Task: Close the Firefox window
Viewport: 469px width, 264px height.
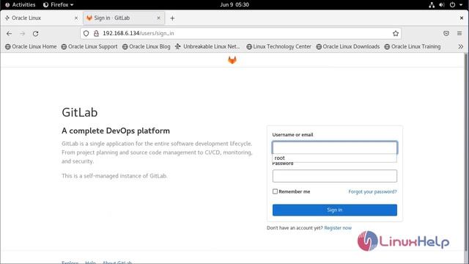Action: coord(462,18)
